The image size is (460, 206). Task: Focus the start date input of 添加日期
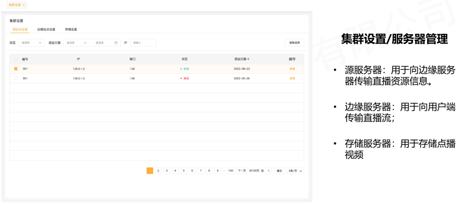pyautogui.click(x=72, y=42)
